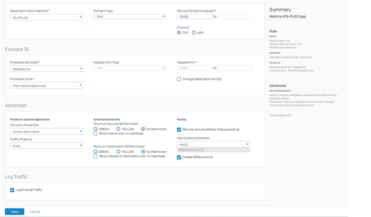Expand the Use Outbound Address dropdown

[213, 144]
